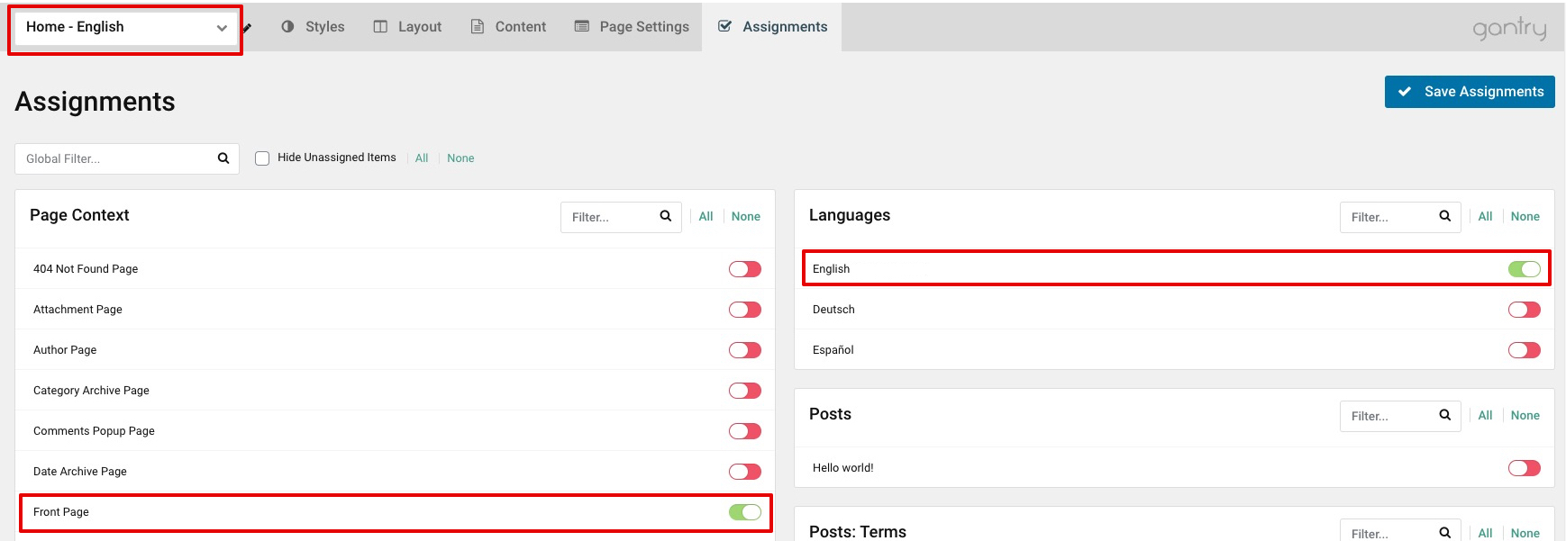
Task: Select All link in Languages panel
Action: click(x=1485, y=217)
